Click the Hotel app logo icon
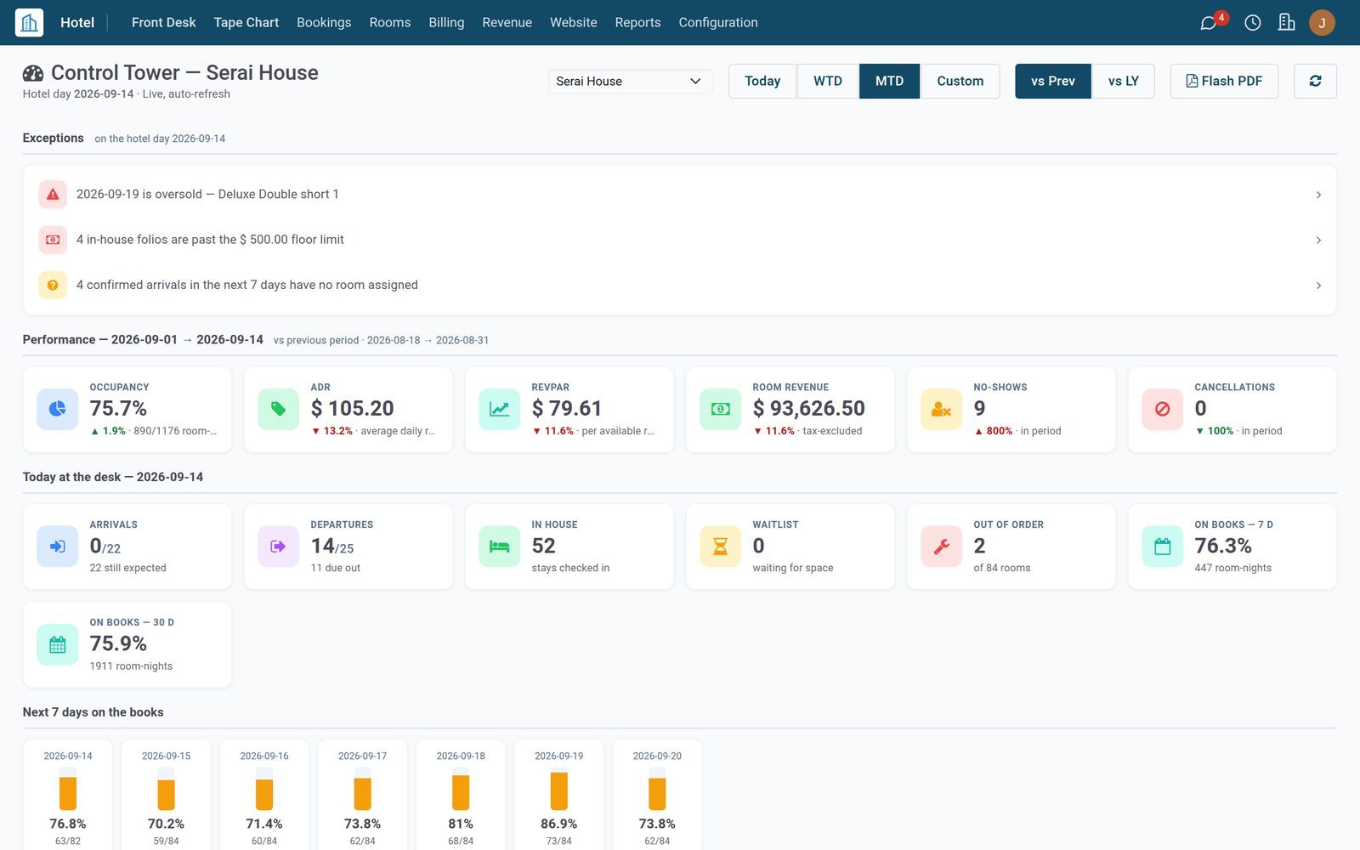 (29, 22)
